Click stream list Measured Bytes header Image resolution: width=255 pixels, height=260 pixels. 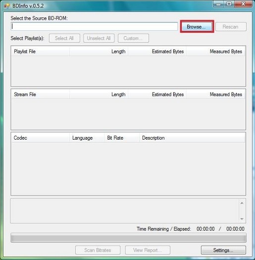215,95
